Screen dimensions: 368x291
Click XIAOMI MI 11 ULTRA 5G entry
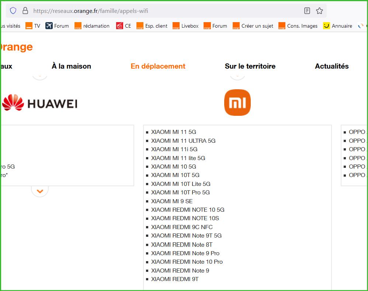pos(183,141)
